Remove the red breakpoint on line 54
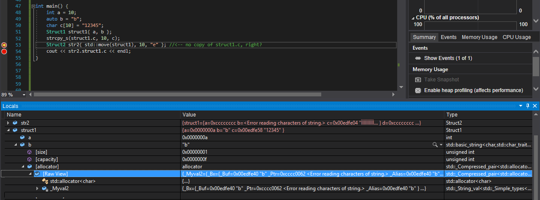Screen dimensions: 540x200 tap(4, 51)
